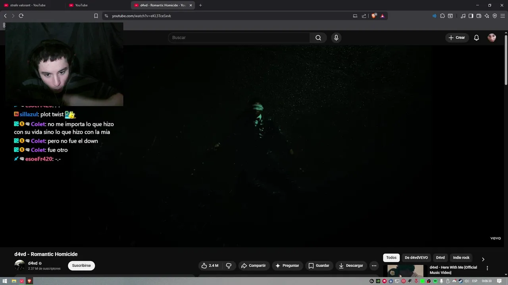Click the YouTube 'Buscar' search field

[239, 38]
